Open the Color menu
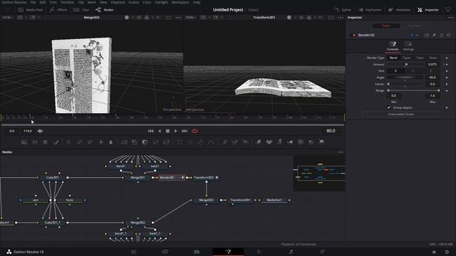Viewport: 456px width, 256px height. 147,2
